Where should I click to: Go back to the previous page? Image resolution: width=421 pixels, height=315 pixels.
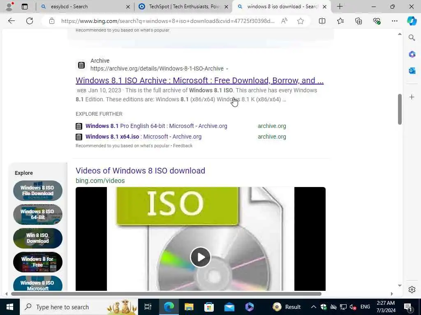[x=11, y=21]
